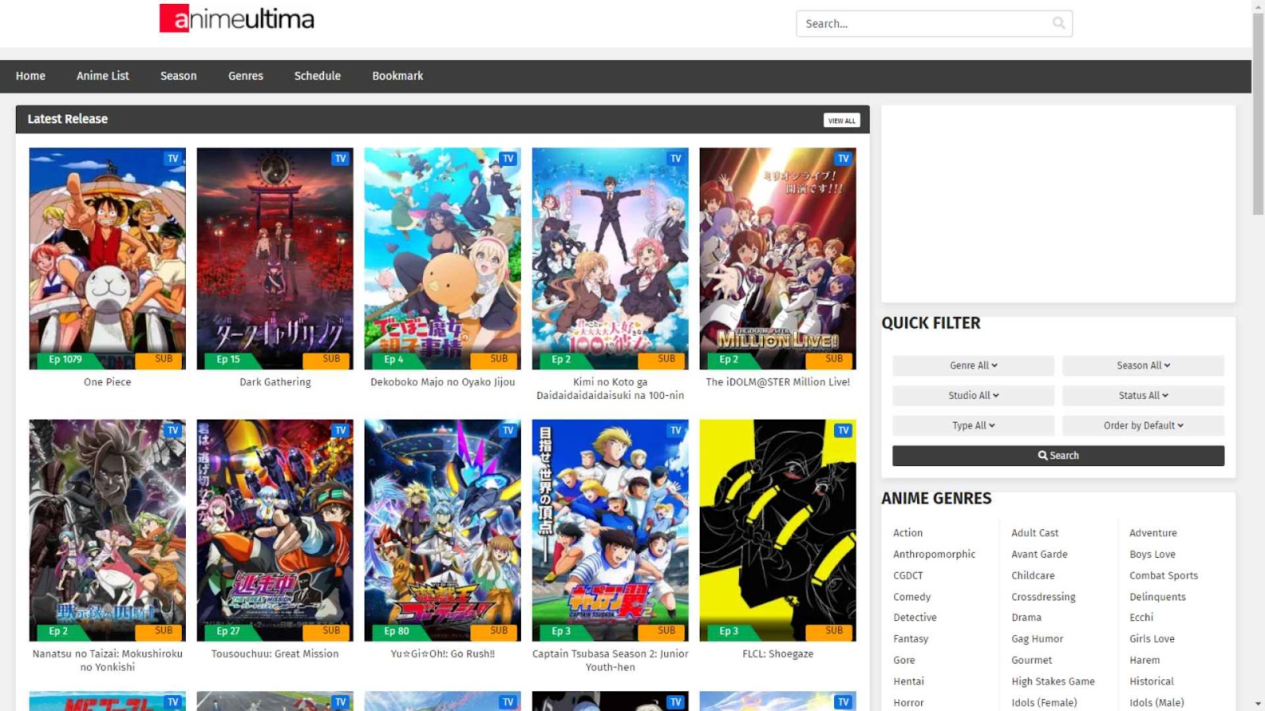Open the Schedule menu item
1265x711 pixels.
pyautogui.click(x=318, y=76)
